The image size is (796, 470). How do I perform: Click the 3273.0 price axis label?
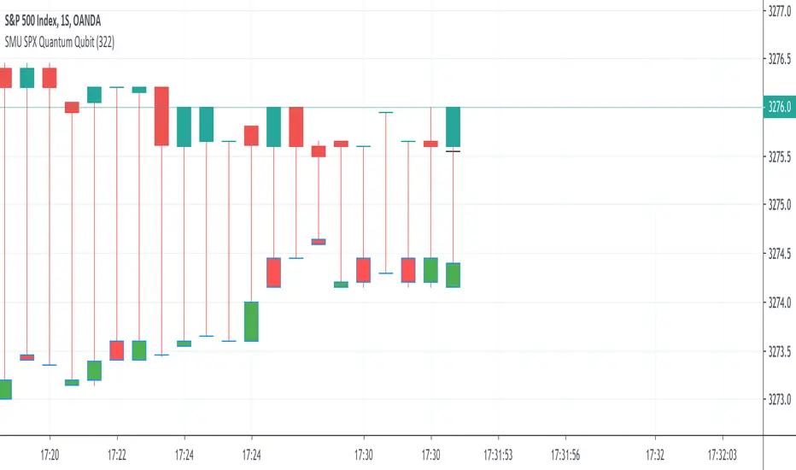click(778, 400)
